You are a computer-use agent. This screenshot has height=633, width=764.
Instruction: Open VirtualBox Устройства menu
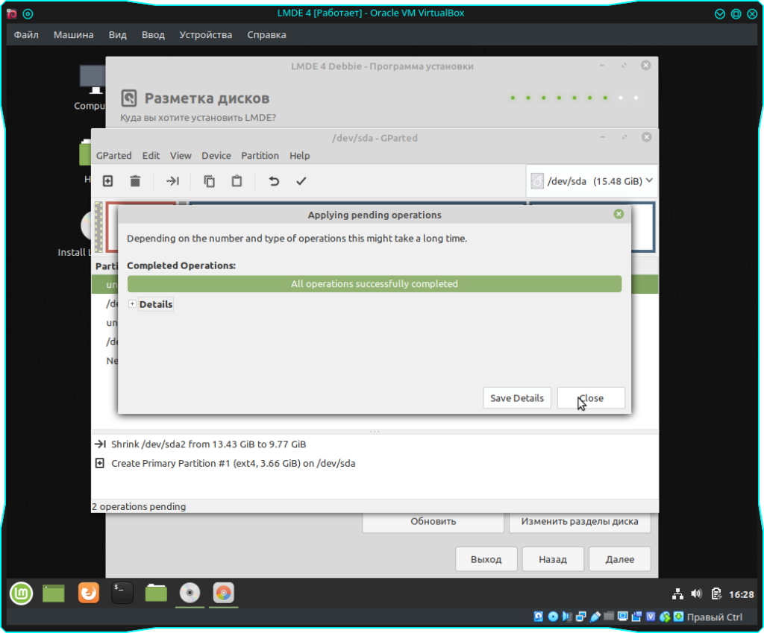(x=205, y=35)
